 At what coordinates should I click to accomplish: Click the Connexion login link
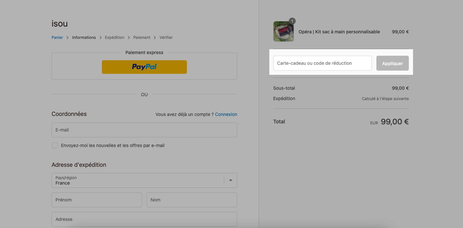pyautogui.click(x=226, y=114)
